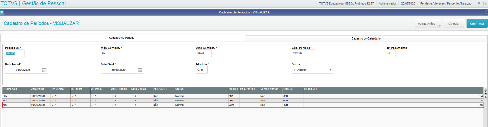This screenshot has height=127, width=488.
Task: Click the Confirmar button
Action: tap(477, 24)
